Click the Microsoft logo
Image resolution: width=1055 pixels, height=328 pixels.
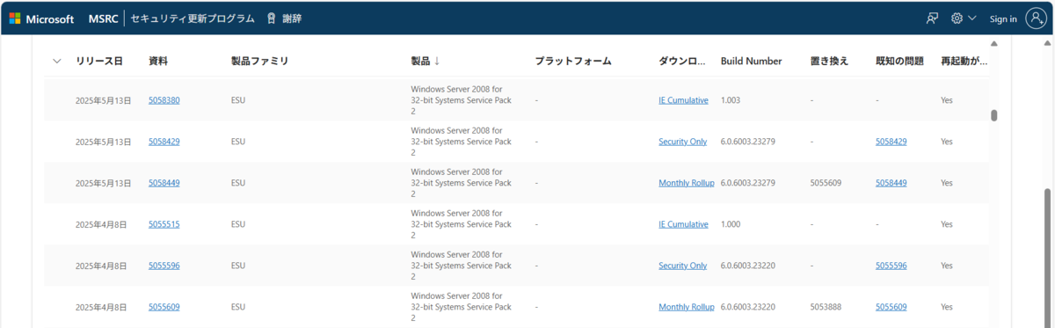pos(41,18)
